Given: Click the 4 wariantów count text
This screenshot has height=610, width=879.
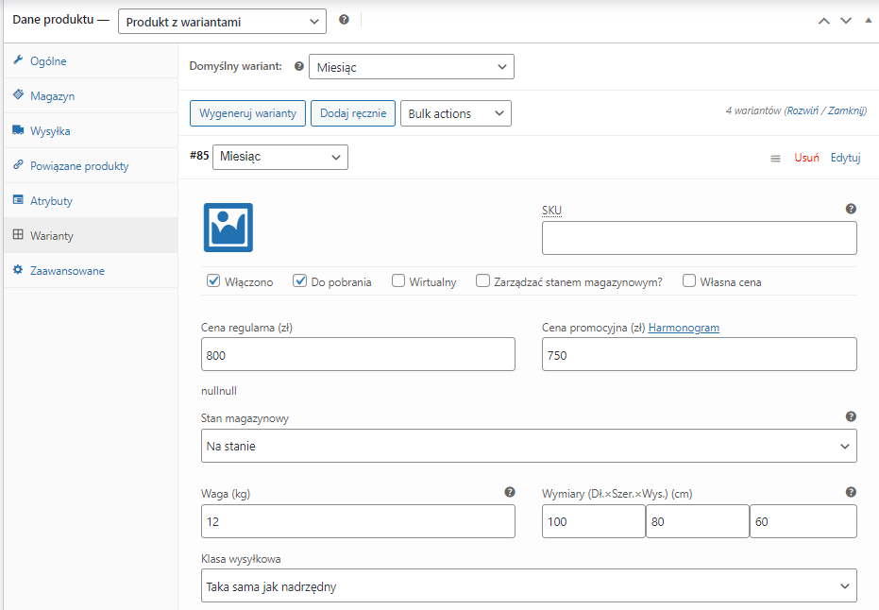Looking at the screenshot, I should point(752,110).
